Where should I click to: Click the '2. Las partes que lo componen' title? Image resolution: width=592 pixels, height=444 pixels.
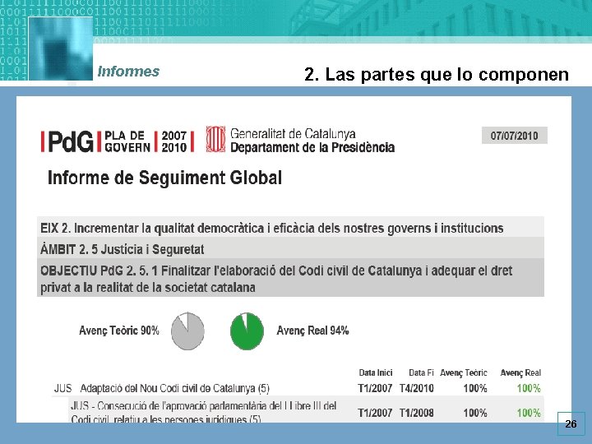click(x=437, y=74)
